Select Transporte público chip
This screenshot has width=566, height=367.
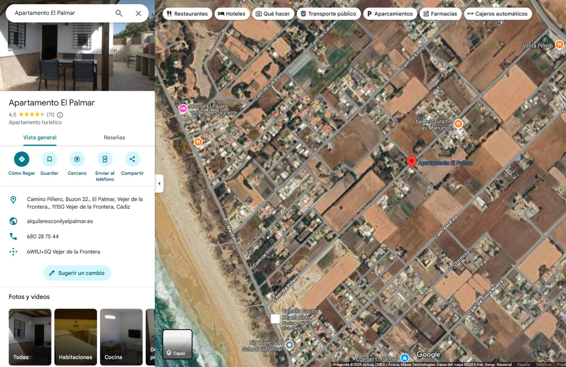328,14
